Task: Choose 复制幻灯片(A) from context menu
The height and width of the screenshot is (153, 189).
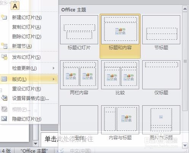Action: (x=26, y=27)
